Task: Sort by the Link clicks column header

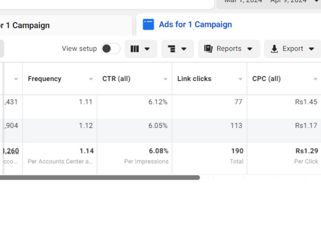Action: pos(194,79)
